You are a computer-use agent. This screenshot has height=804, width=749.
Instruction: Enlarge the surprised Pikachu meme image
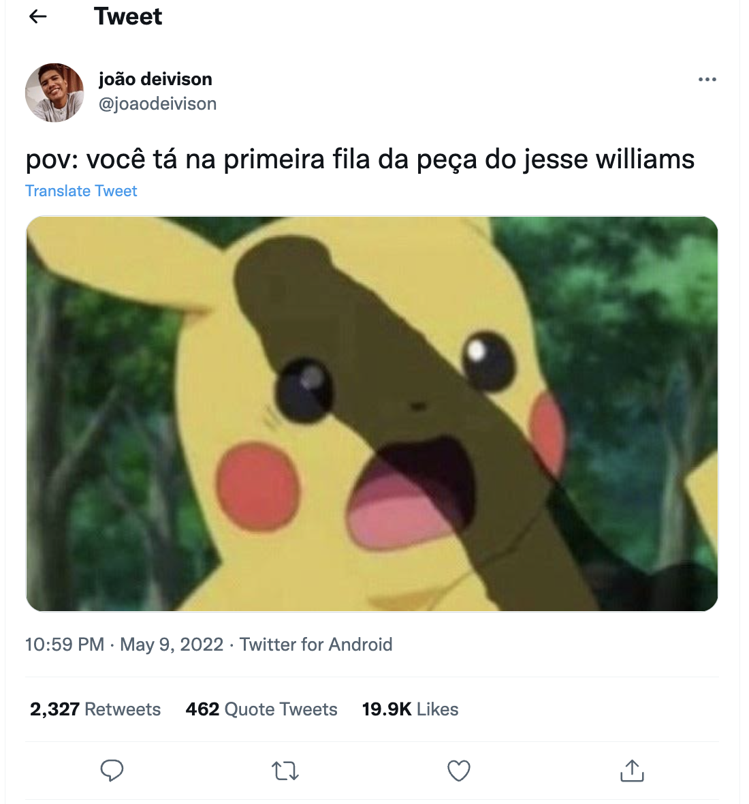[372, 414]
